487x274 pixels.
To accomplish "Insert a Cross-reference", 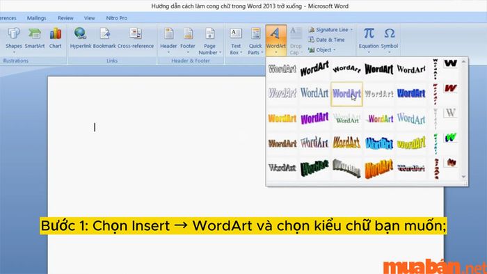I will click(136, 38).
